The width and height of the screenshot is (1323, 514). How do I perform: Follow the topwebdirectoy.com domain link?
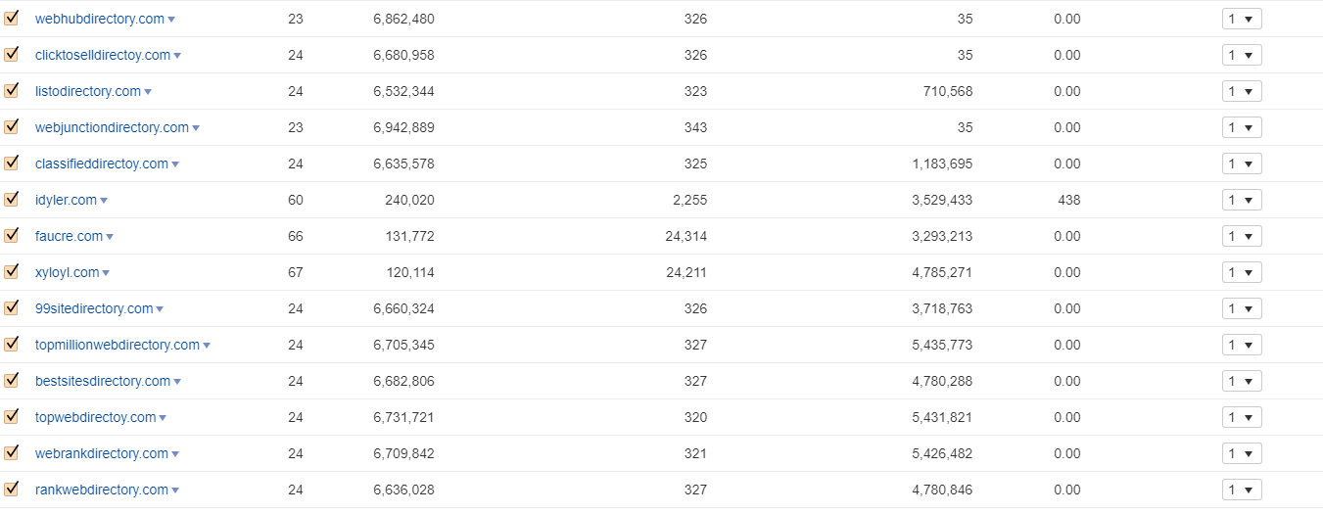coord(96,417)
